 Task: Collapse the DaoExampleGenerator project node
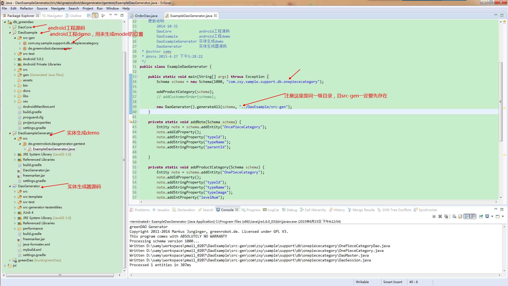pyautogui.click(x=10, y=133)
